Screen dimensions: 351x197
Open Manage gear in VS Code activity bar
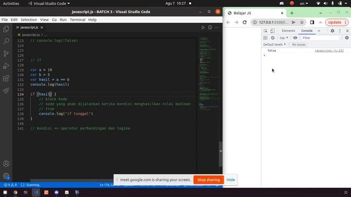(6, 176)
